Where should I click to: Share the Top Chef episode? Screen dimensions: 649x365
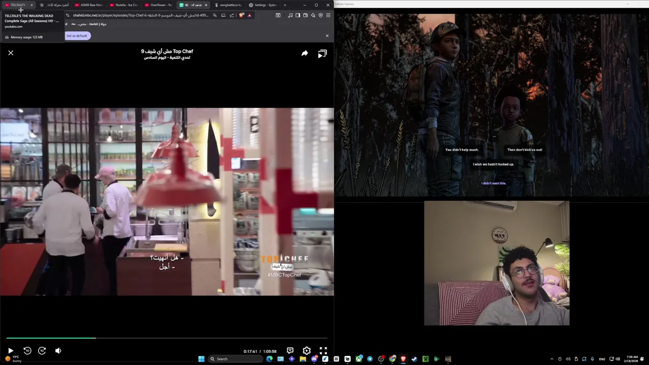point(305,53)
